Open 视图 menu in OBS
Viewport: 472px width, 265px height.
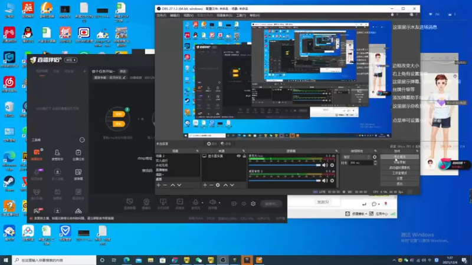[188, 15]
